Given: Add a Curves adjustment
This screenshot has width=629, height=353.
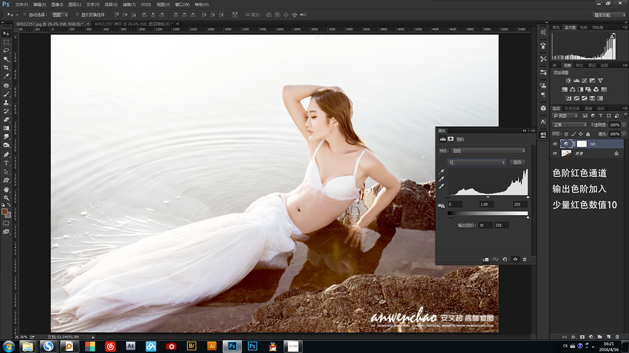Looking at the screenshot, I should pos(585,80).
